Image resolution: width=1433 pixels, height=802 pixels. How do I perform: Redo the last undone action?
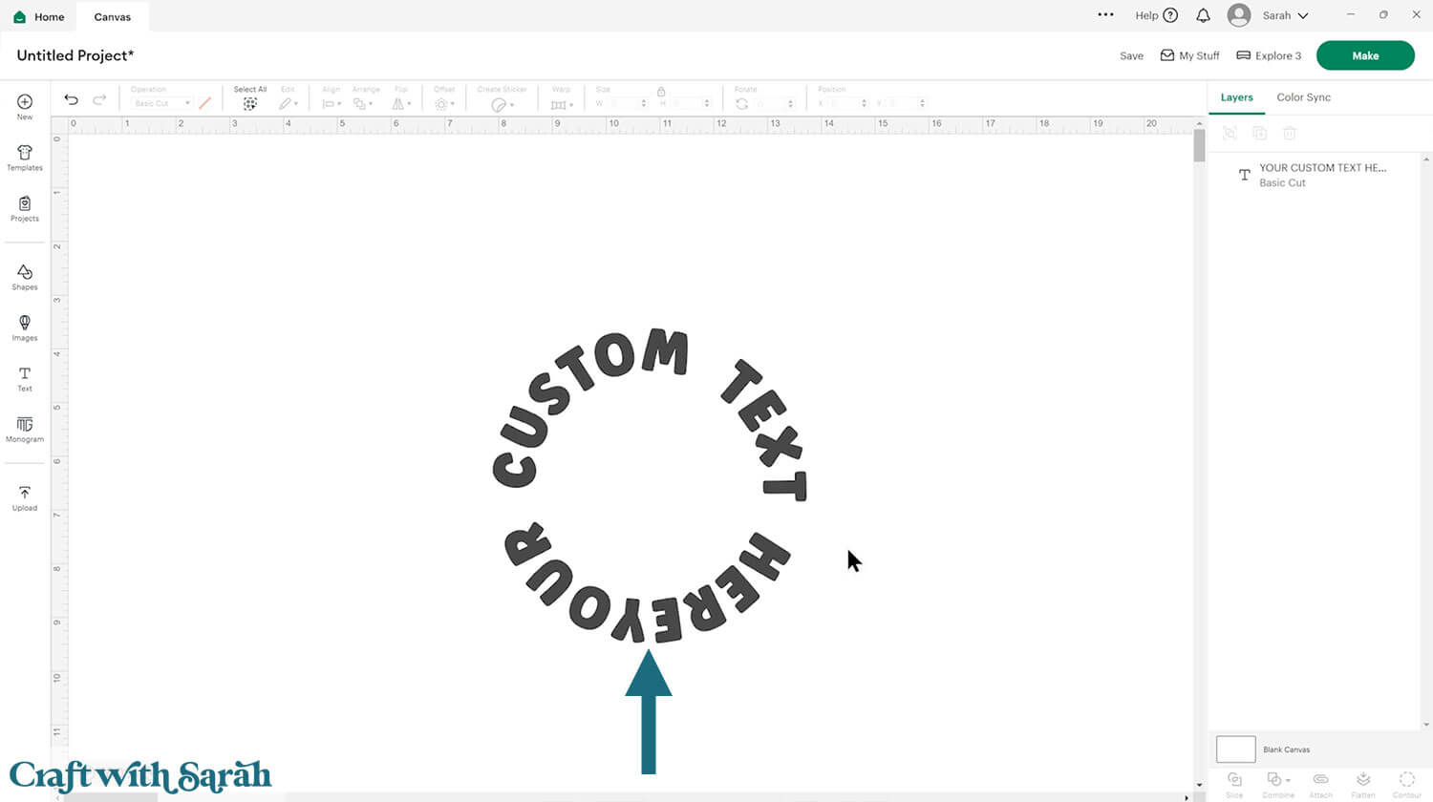tap(99, 99)
